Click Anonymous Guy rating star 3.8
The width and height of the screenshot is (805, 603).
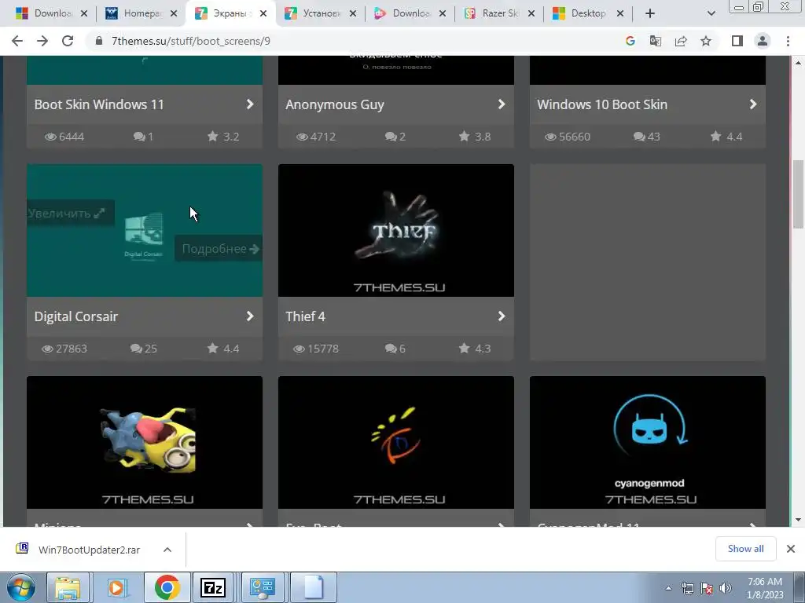475,137
